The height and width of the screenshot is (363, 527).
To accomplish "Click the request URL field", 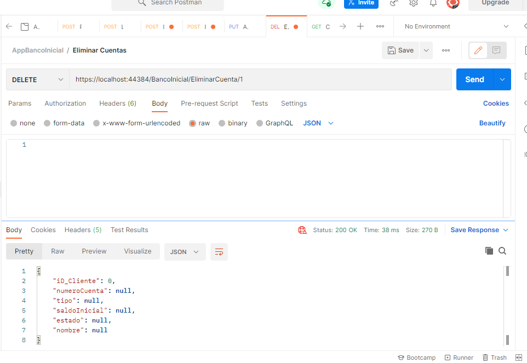I will pyautogui.click(x=260, y=79).
